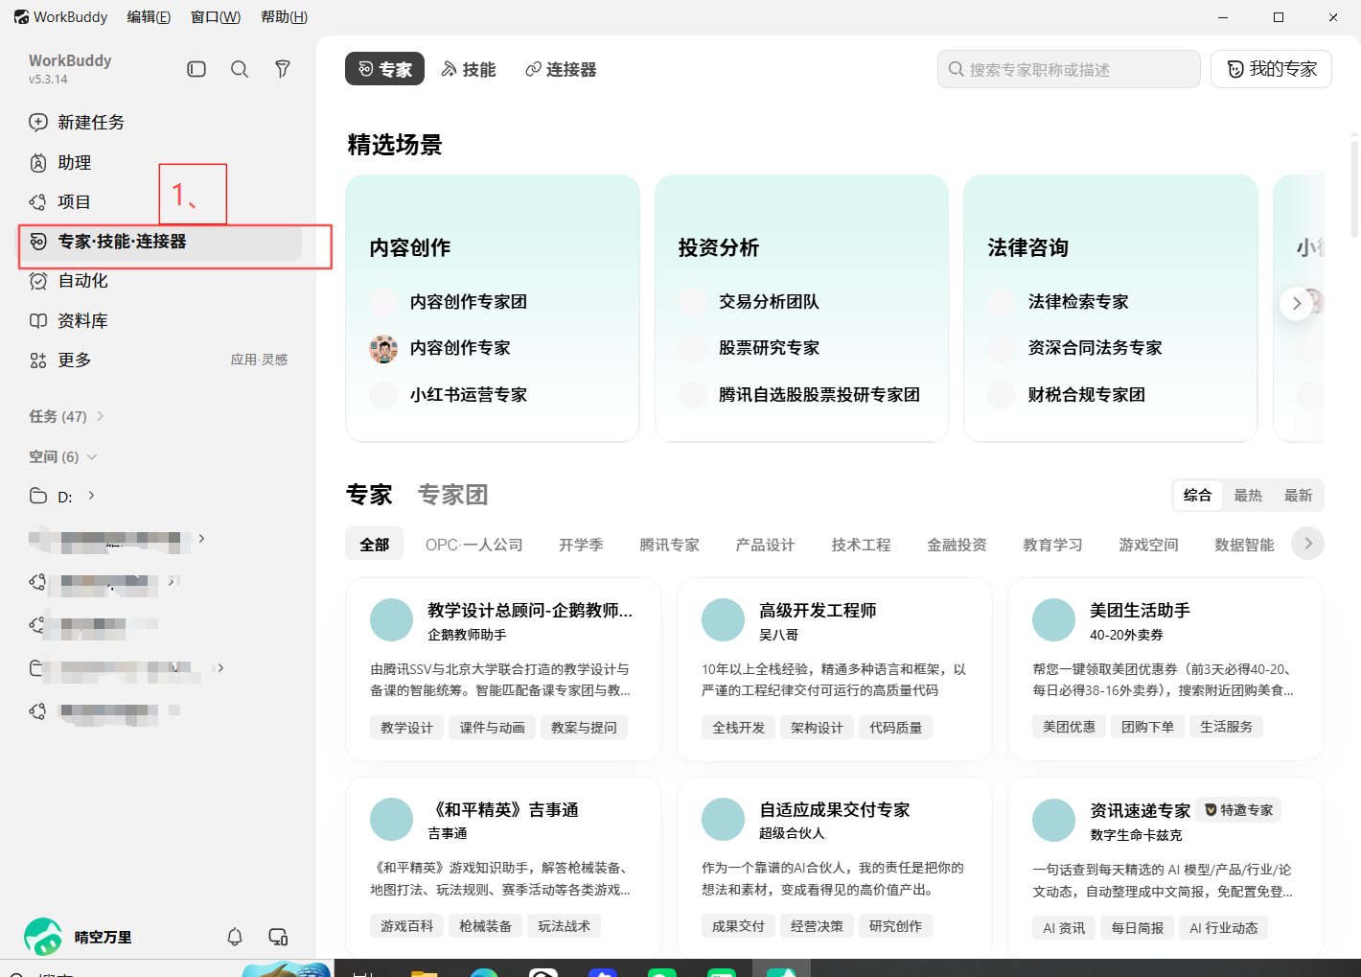Click the 全栈开发 tag
Viewport: 1361px width, 977px height.
point(738,728)
